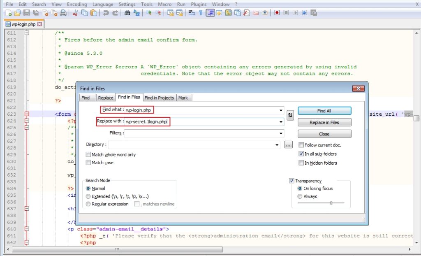Adjust the transparency slider handle
Screen dimensions: 421x256
click(331, 203)
